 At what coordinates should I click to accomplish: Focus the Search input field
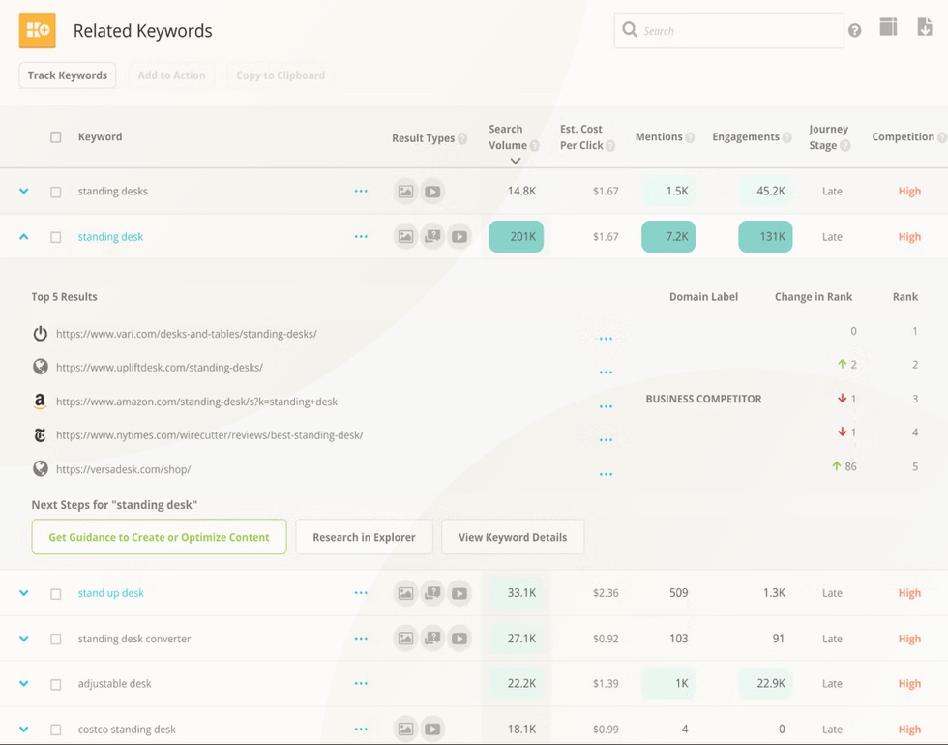pyautogui.click(x=728, y=30)
